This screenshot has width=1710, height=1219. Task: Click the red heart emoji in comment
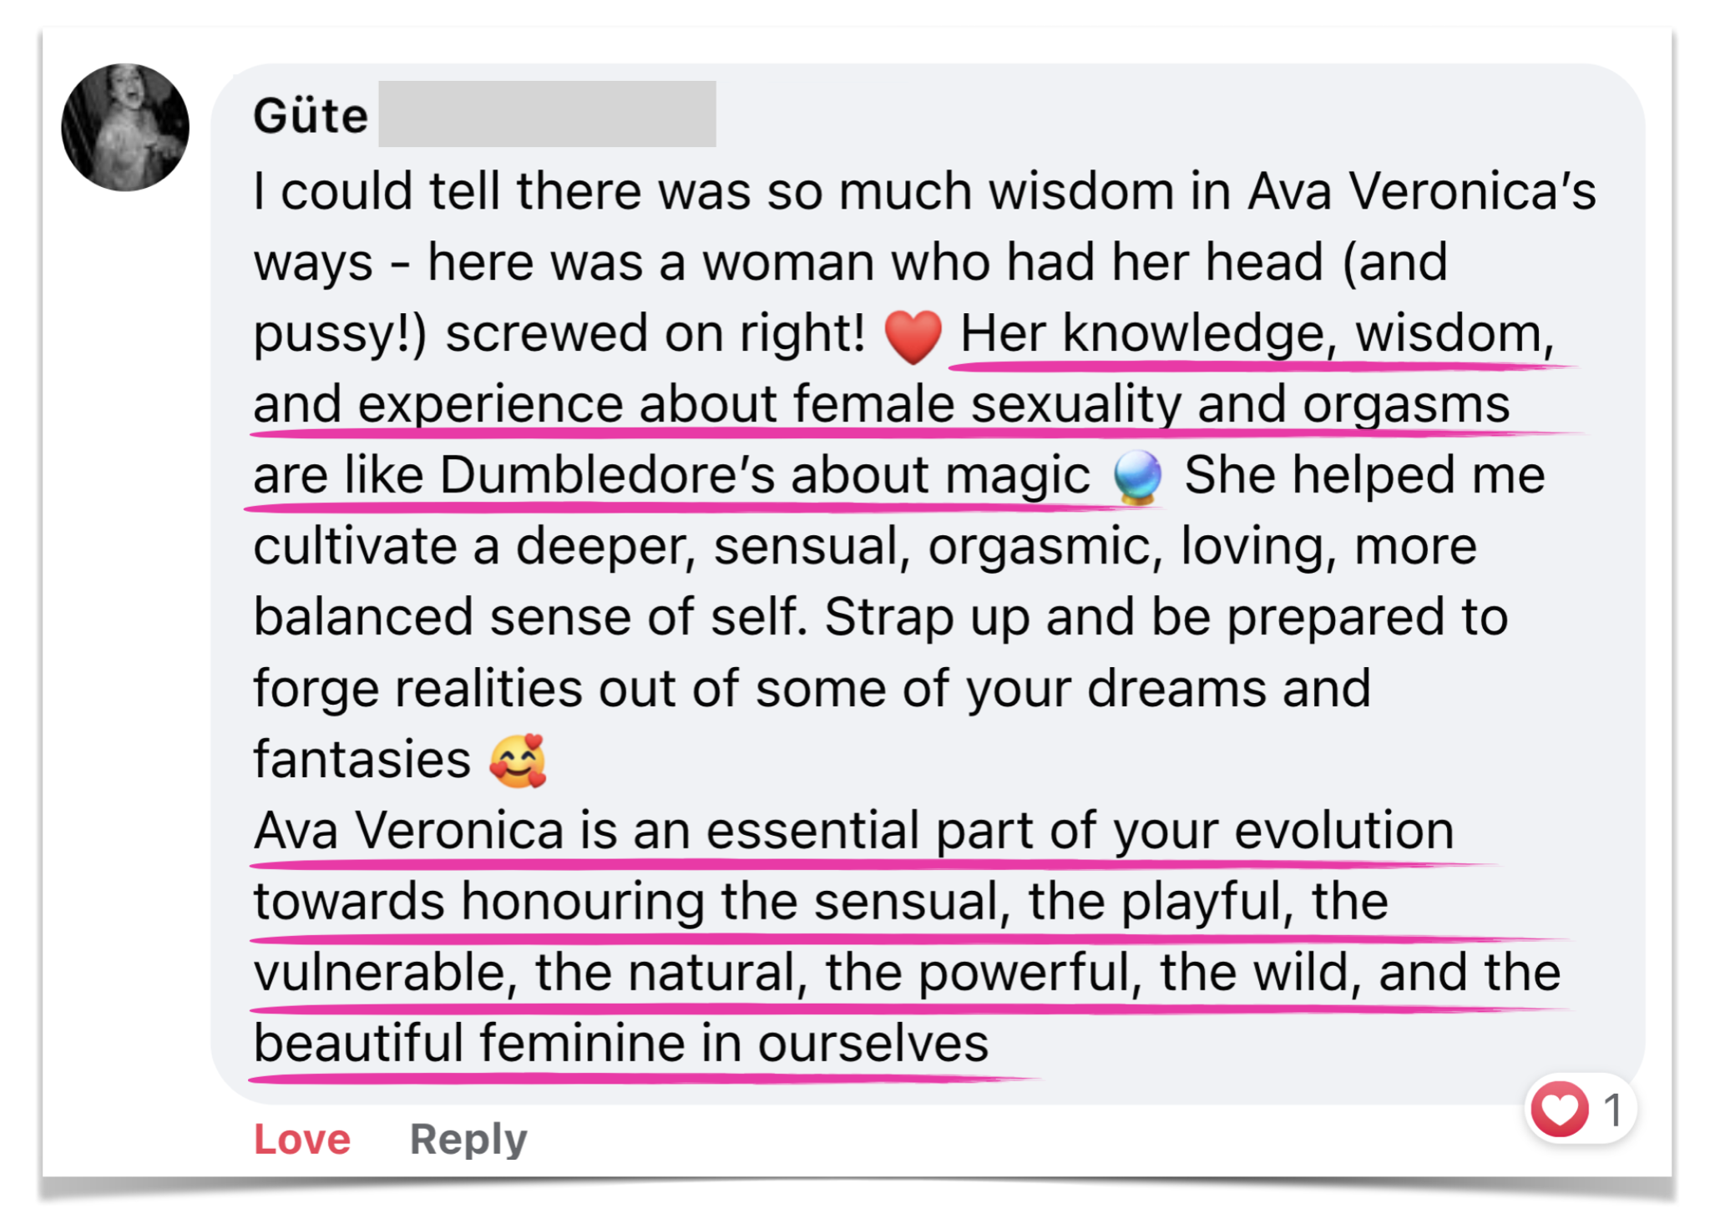[x=913, y=336]
